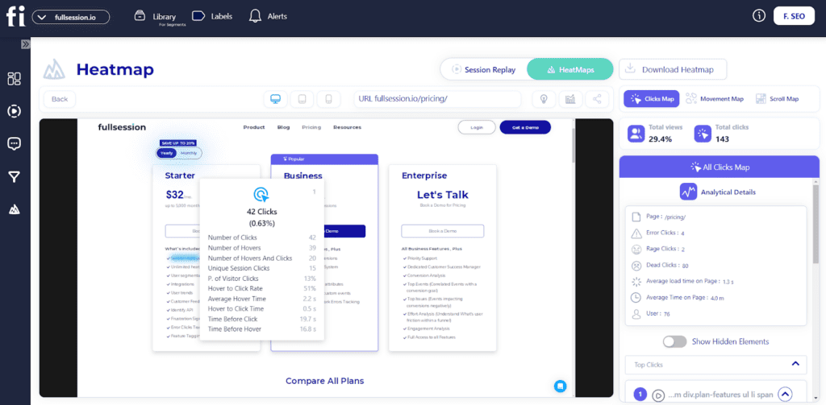This screenshot has height=405, width=826.
Task: Expand the left sidebar with double-arrow
Action: point(25,43)
